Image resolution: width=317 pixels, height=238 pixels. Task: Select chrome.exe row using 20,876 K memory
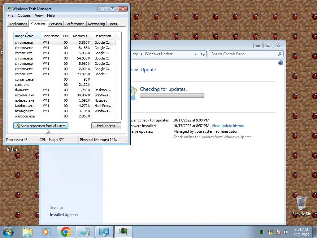(x=64, y=74)
